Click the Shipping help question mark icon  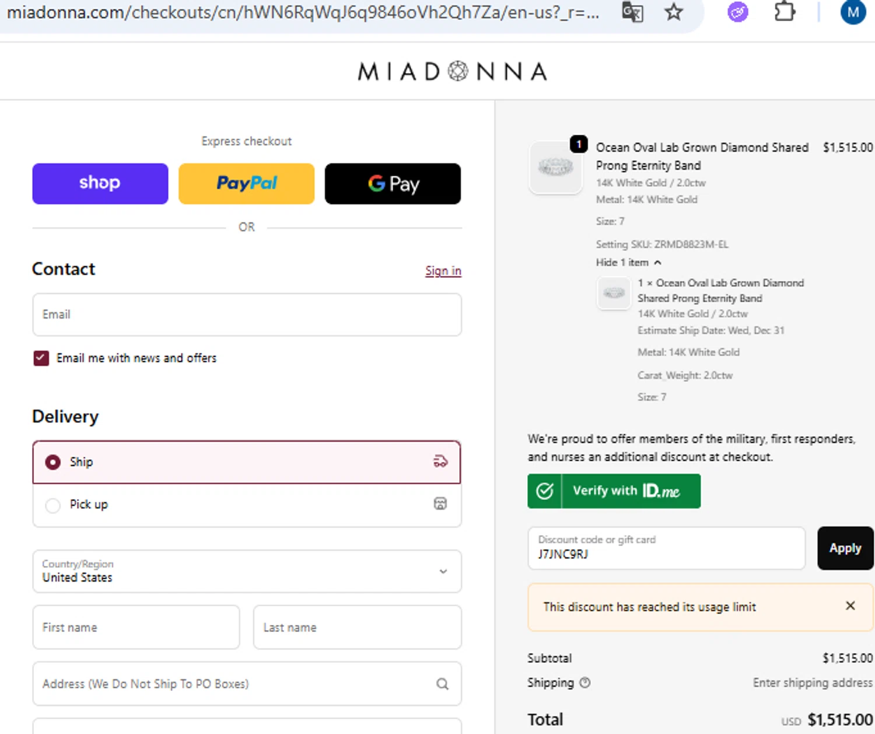point(585,682)
